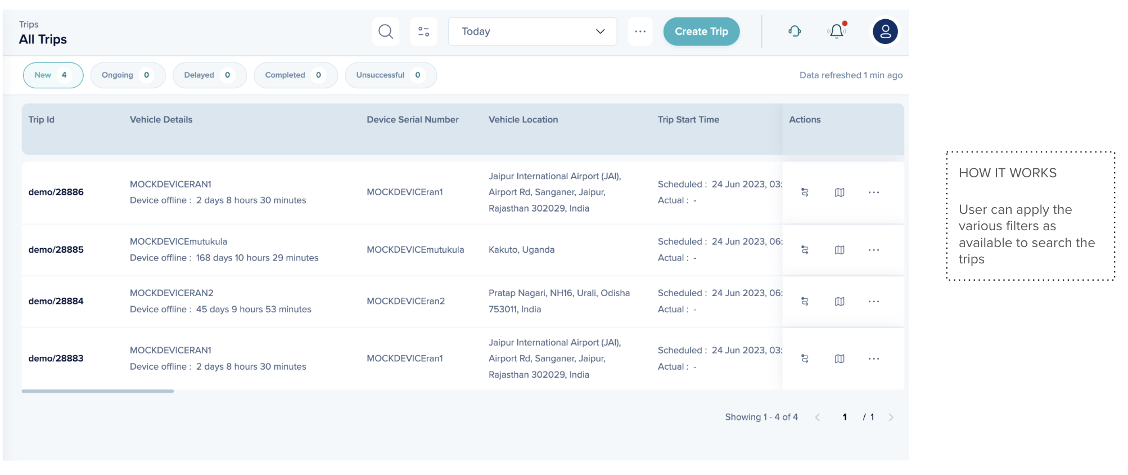Switch to the Delayed trips tab
This screenshot has height=475, width=1128.
pos(209,75)
